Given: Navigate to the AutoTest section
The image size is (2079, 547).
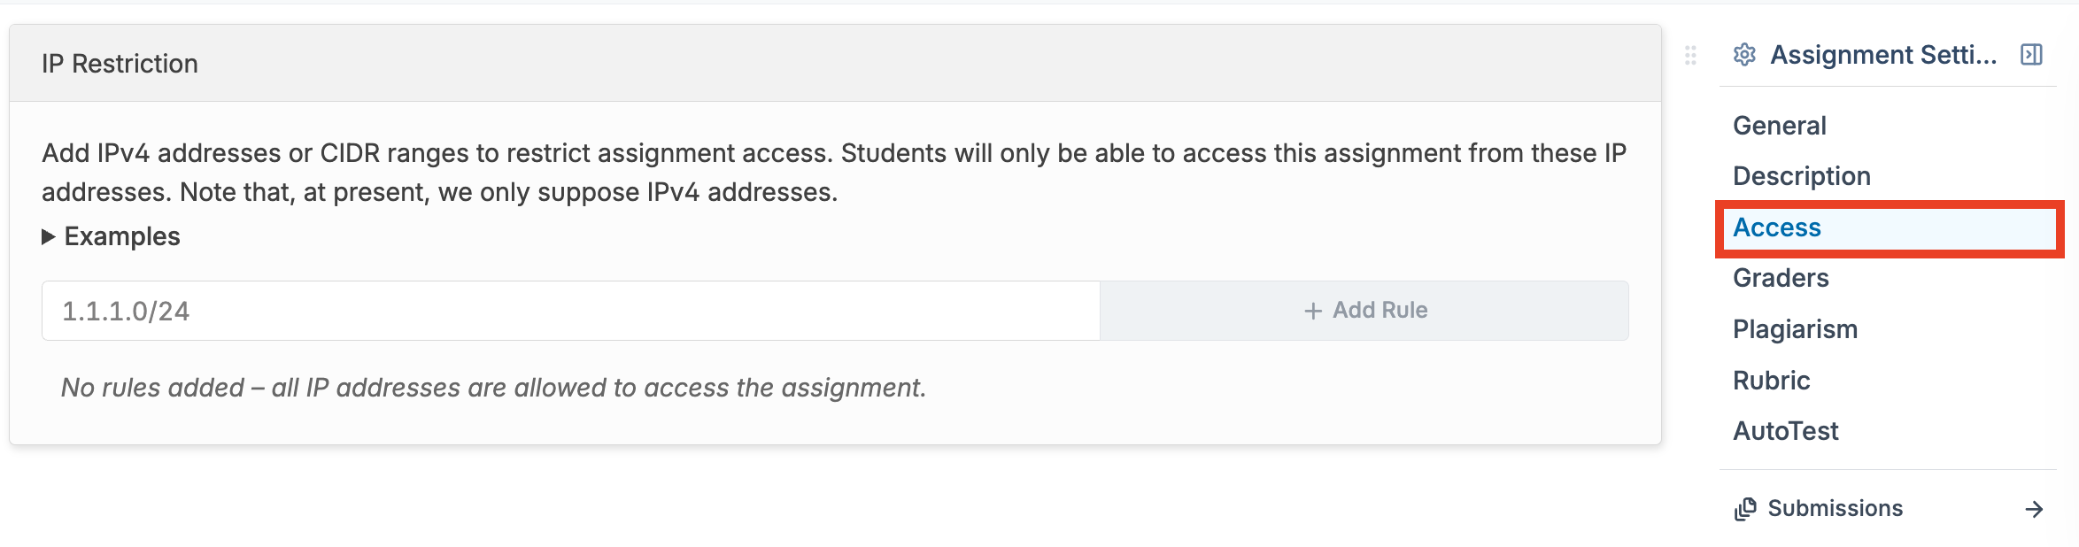Looking at the screenshot, I should coord(1785,431).
